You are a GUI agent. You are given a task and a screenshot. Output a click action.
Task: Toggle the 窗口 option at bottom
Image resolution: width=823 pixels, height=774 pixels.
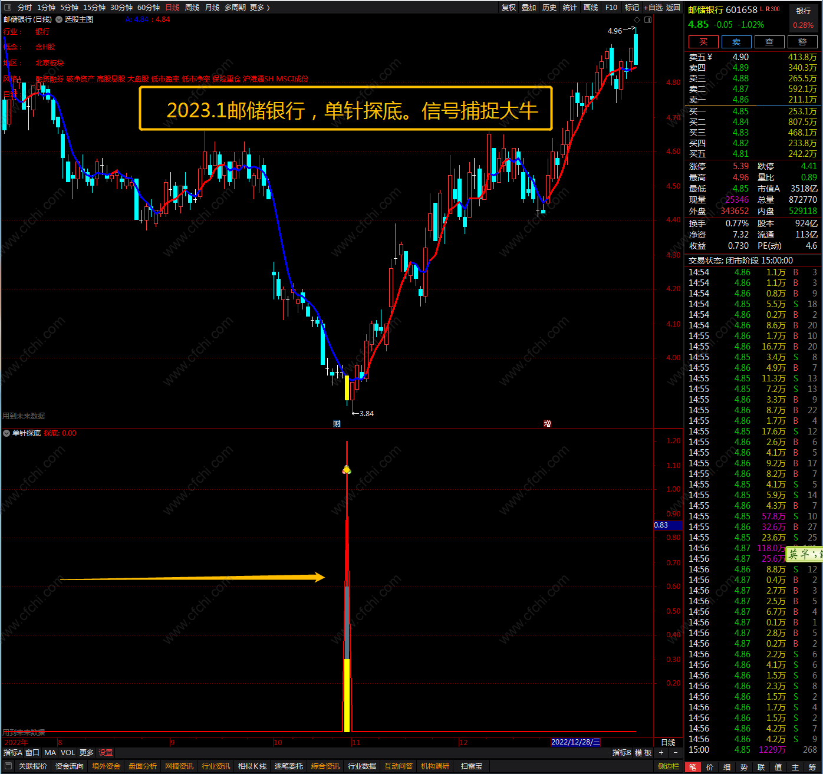point(32,753)
